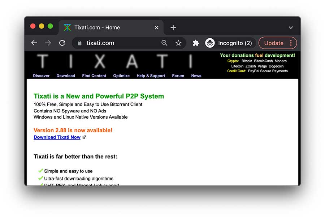Click the Incognito profile icon
Viewport: 325px width, 218px height.
coord(210,43)
